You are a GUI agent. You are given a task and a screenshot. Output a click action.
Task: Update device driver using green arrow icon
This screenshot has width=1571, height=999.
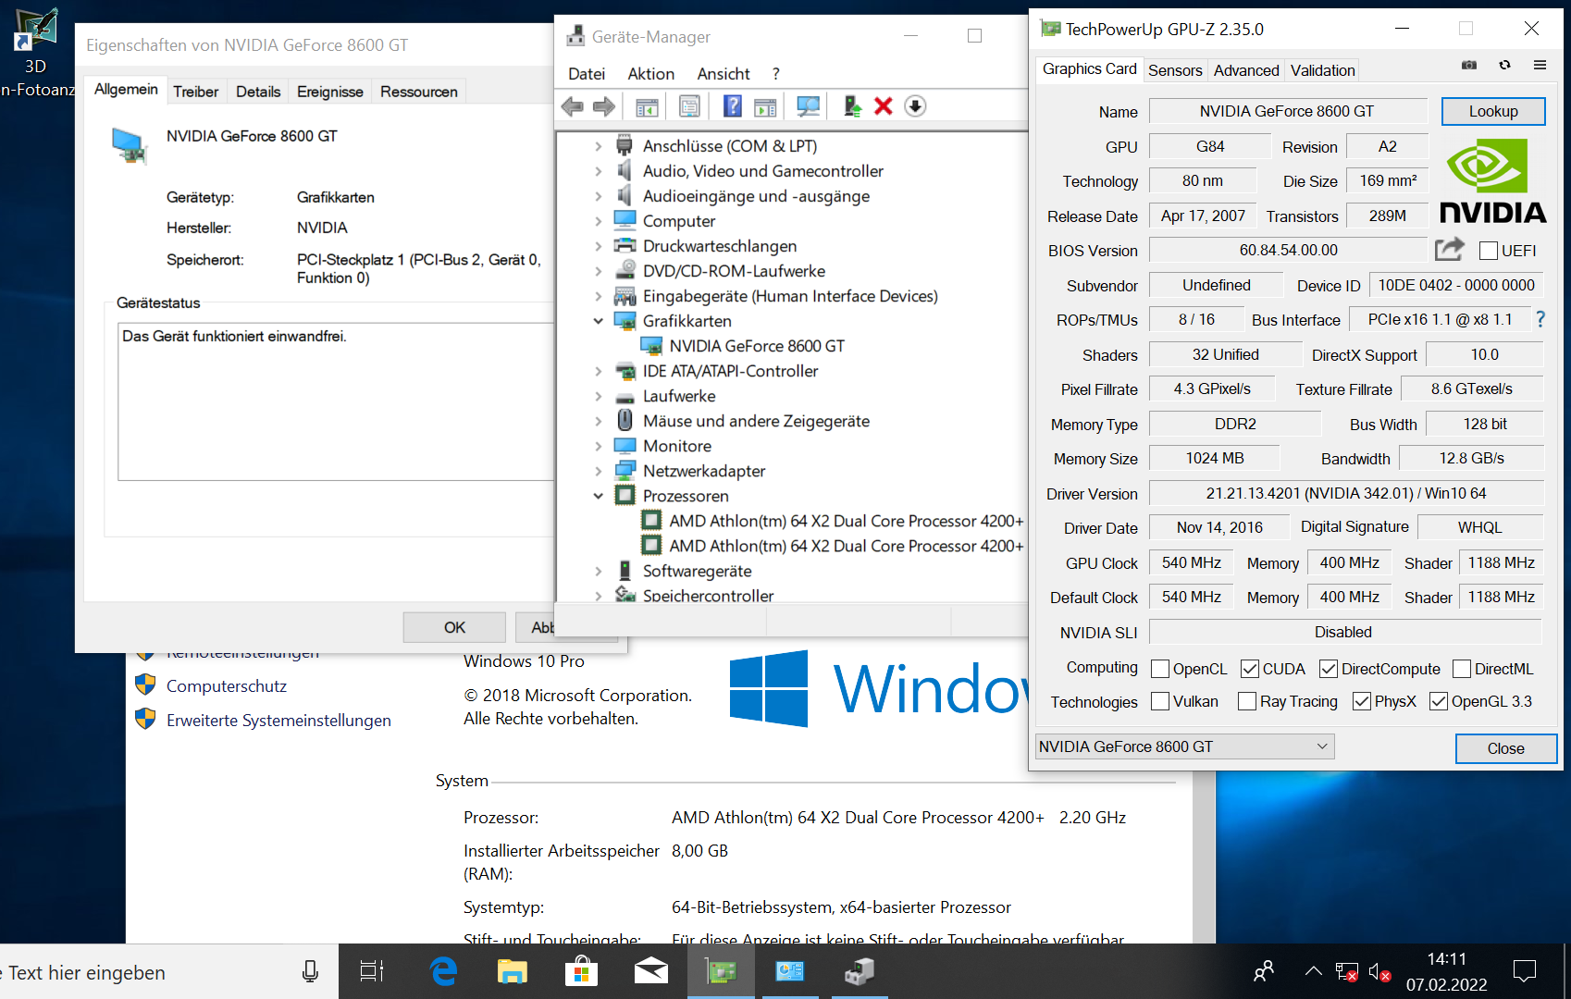[x=853, y=106]
